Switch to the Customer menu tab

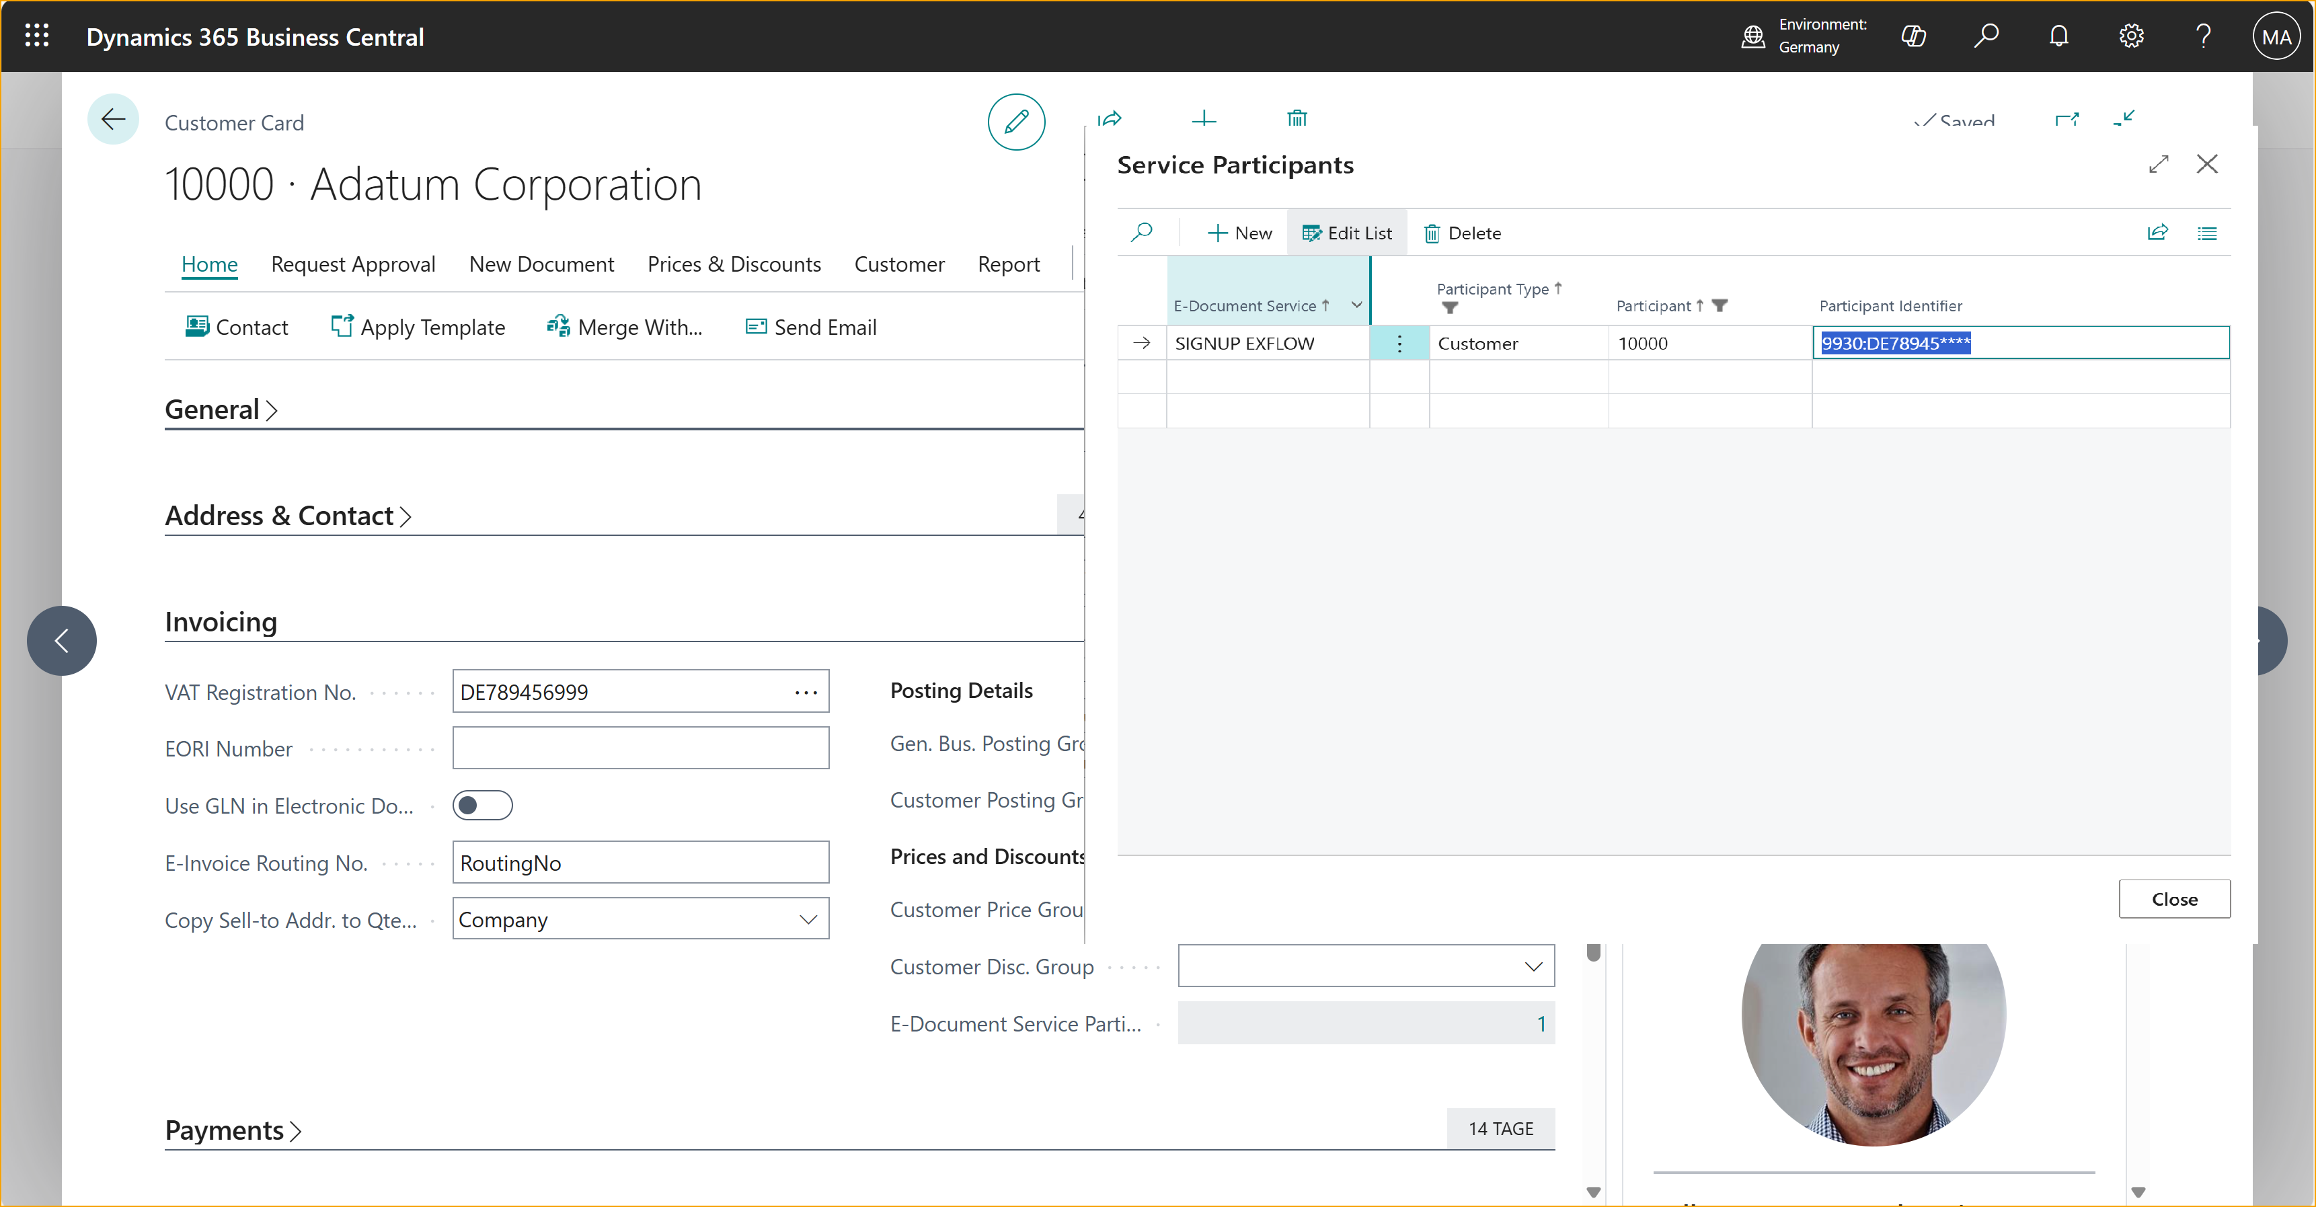point(899,264)
